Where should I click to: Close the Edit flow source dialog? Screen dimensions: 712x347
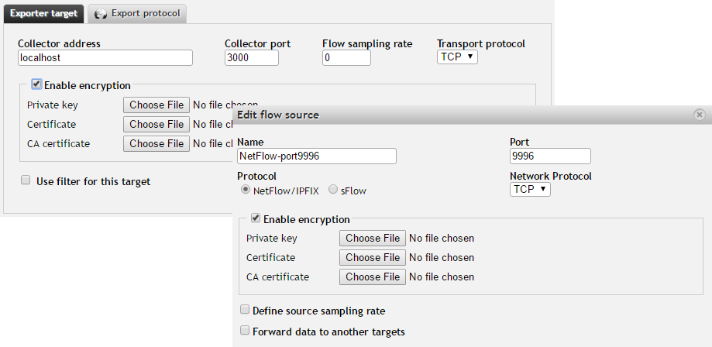coord(700,115)
